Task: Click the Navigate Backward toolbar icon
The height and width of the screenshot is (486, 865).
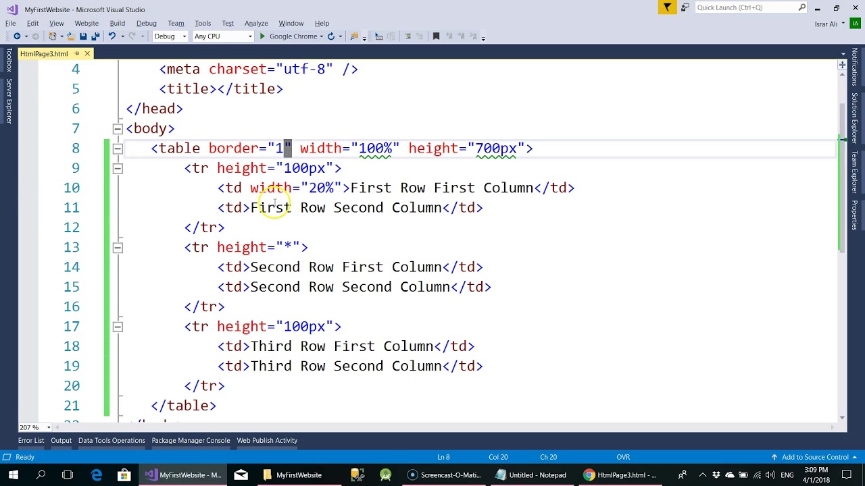Action: point(17,36)
